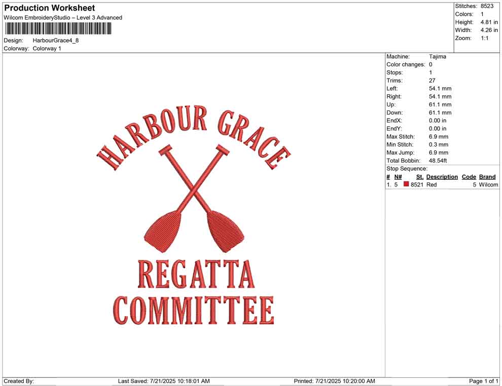
Task: Select the height value "4.81 in"
Action: tap(489, 22)
